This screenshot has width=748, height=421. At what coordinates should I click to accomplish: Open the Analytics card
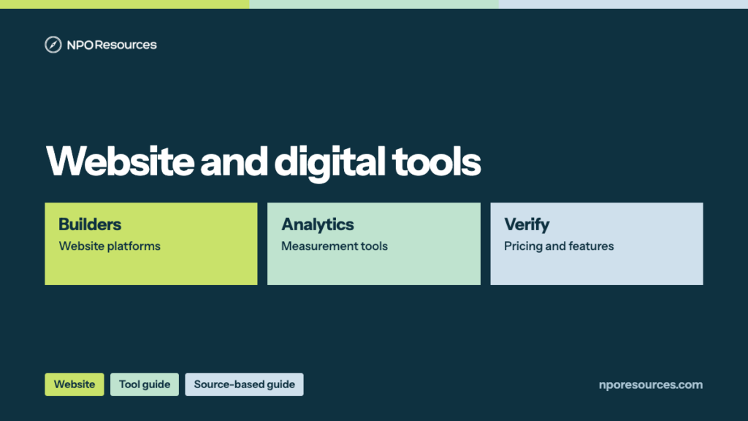pyautogui.click(x=374, y=244)
